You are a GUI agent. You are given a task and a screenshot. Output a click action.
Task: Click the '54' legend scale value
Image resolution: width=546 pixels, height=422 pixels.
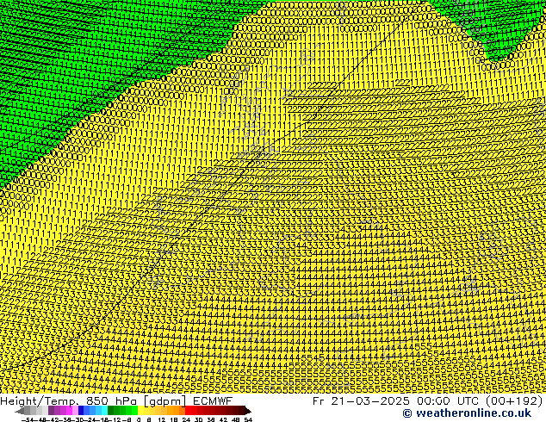pyautogui.click(x=248, y=419)
